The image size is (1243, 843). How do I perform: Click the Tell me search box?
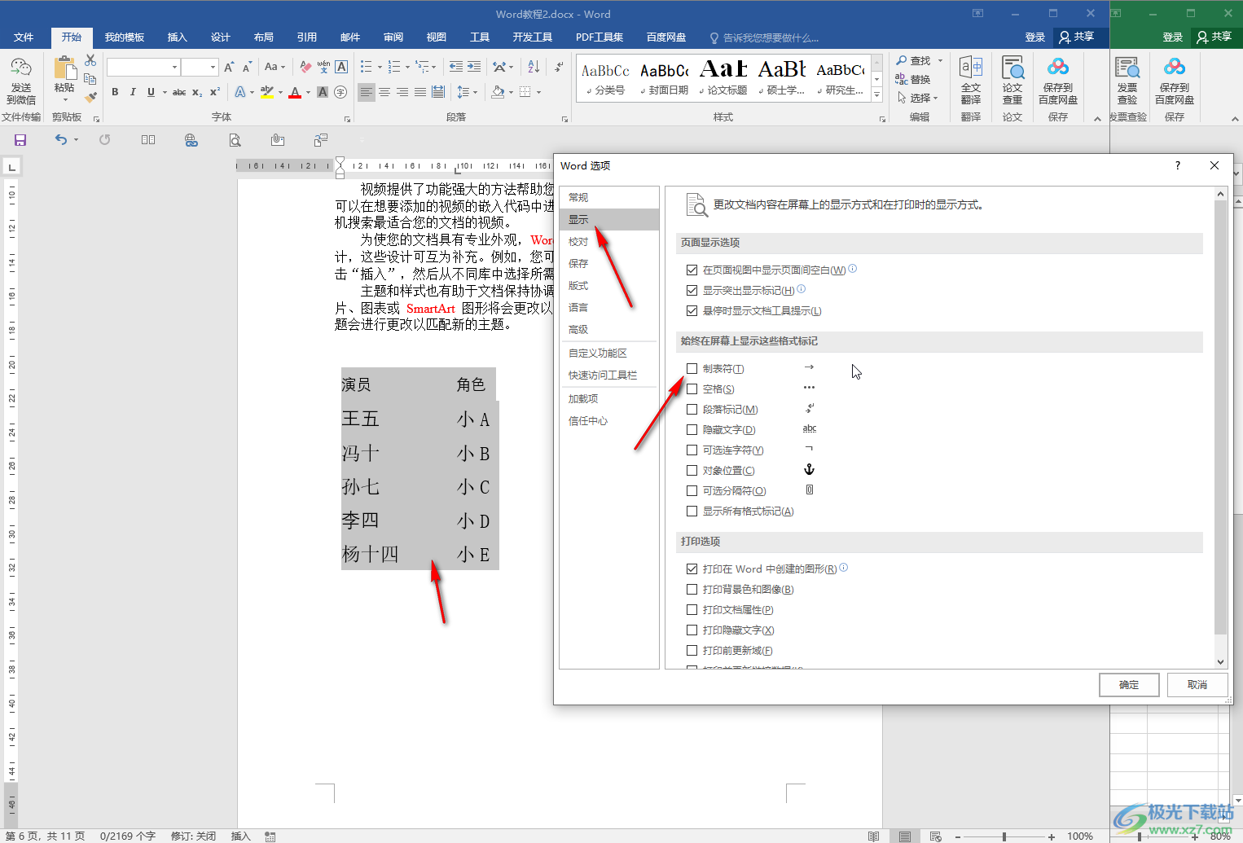764,37
